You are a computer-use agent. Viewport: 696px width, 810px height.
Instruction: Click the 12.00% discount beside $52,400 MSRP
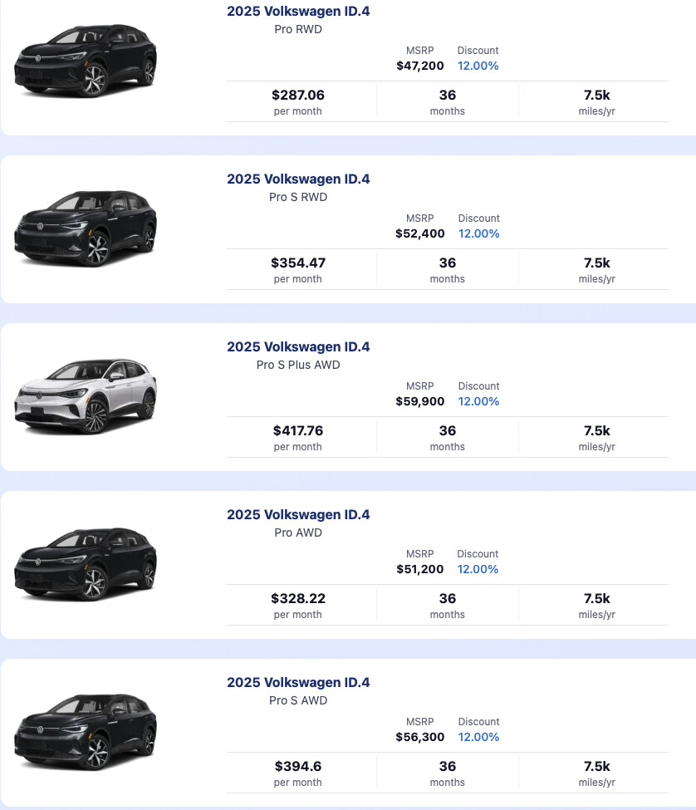pos(478,233)
